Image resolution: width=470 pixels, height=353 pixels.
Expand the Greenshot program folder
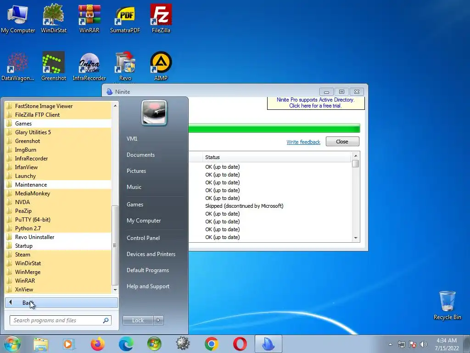tap(58, 141)
